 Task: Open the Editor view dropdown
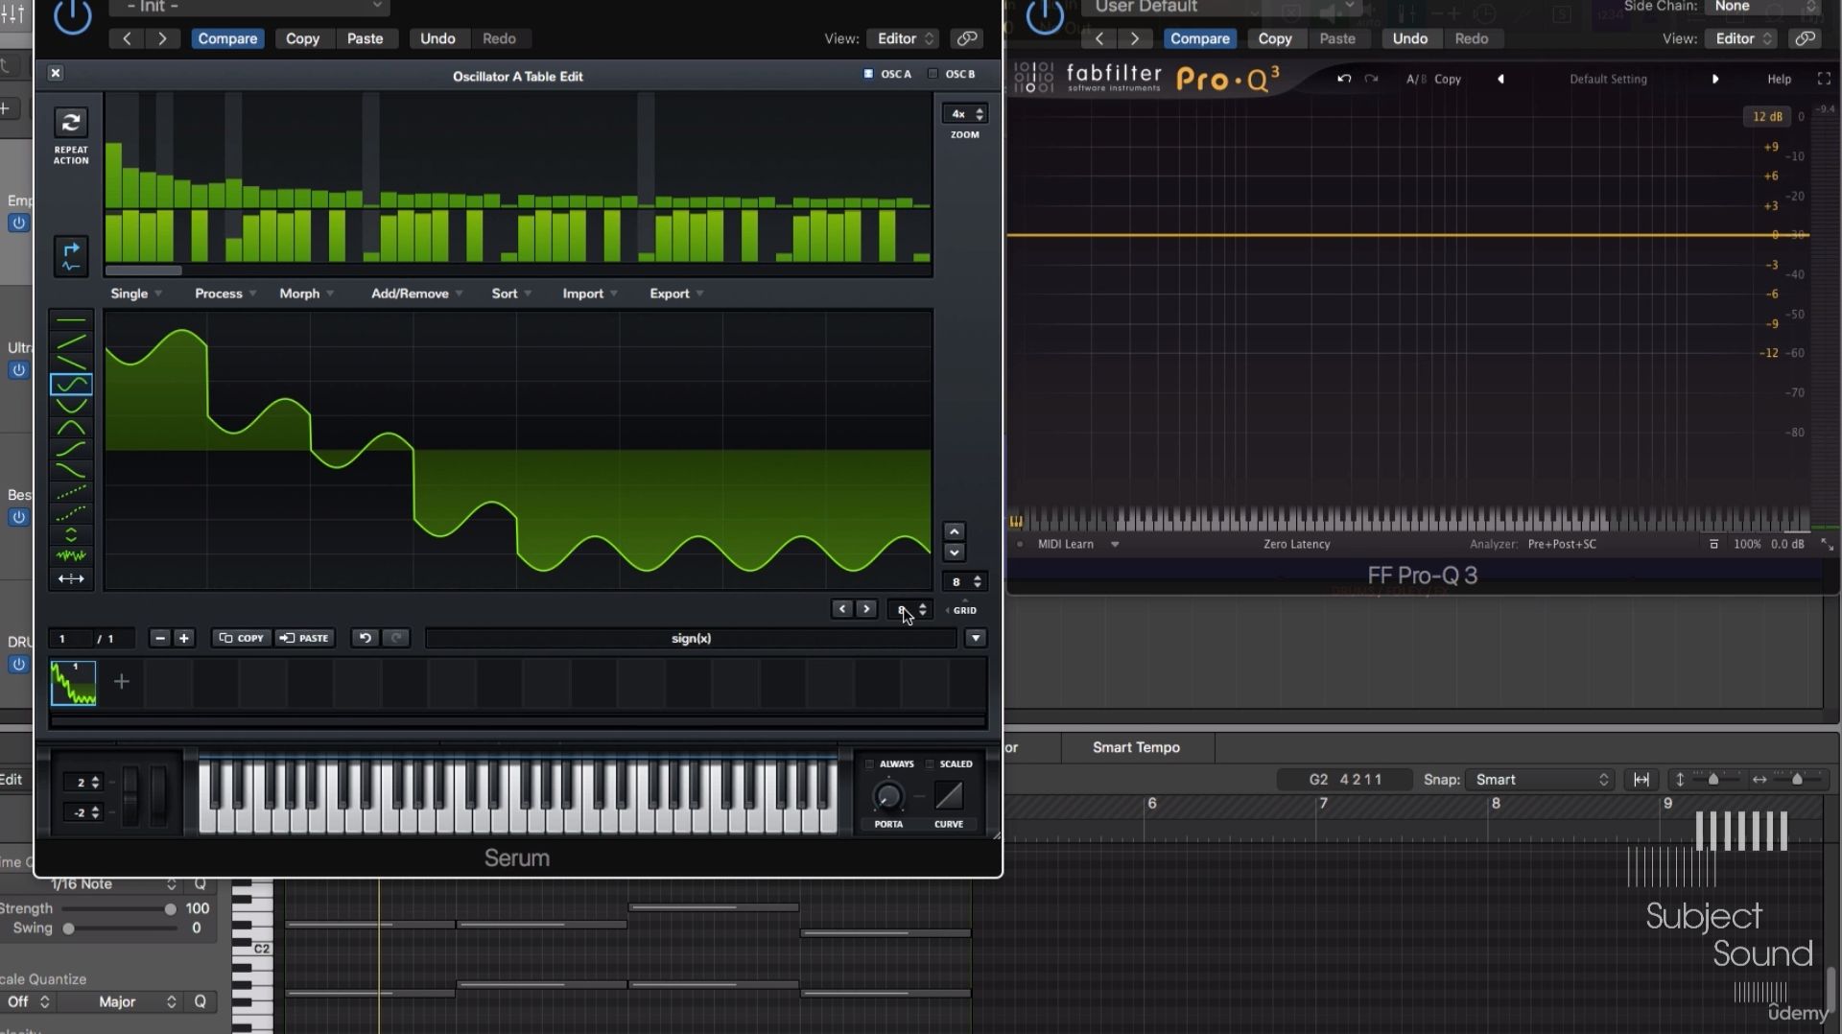pos(902,38)
